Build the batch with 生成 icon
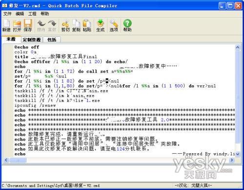The height and width of the screenshot is (190, 244). pyautogui.click(x=101, y=25)
